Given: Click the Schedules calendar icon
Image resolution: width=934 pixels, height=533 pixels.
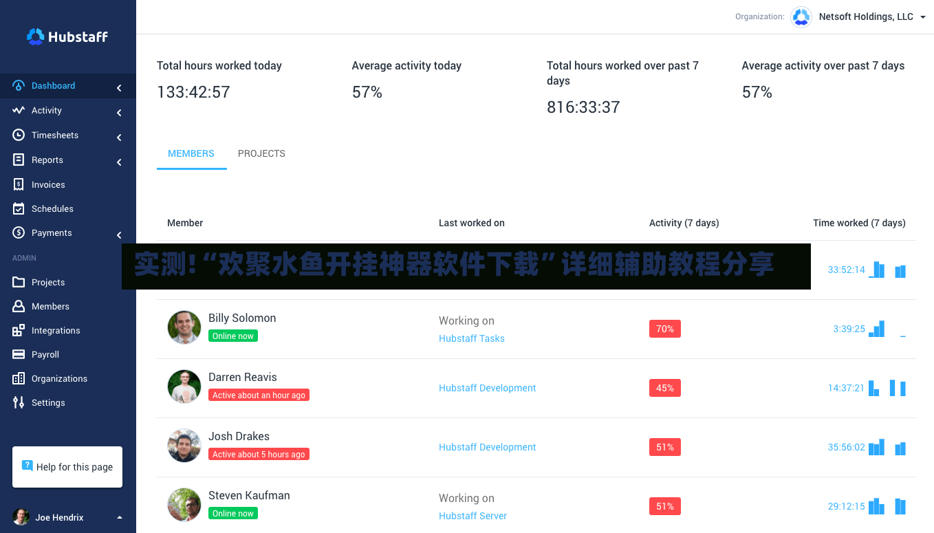Looking at the screenshot, I should pyautogui.click(x=19, y=209).
